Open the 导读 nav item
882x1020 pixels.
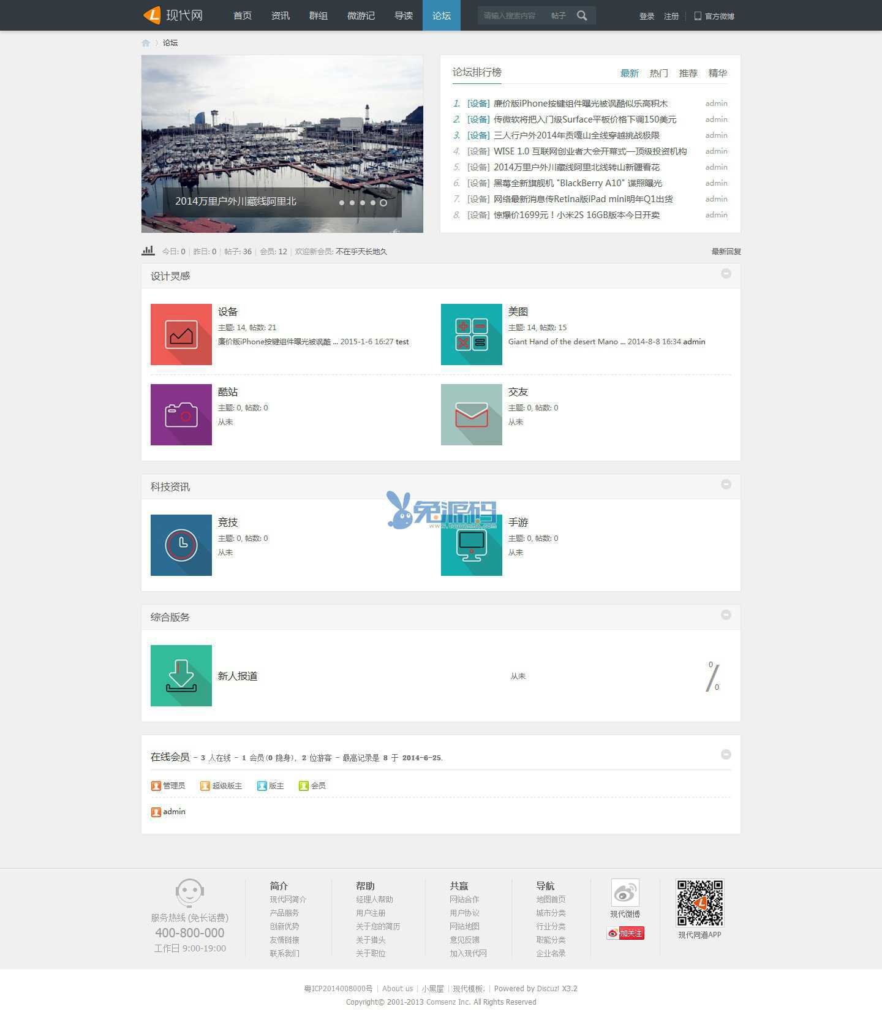point(404,15)
